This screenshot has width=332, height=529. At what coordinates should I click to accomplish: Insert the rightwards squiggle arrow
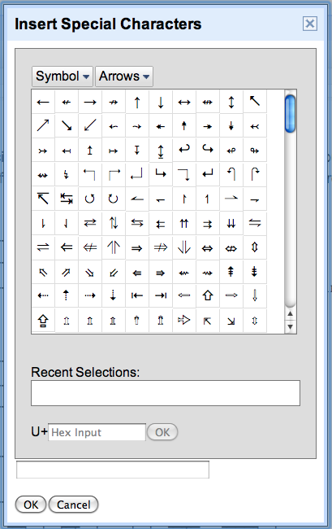(208, 273)
